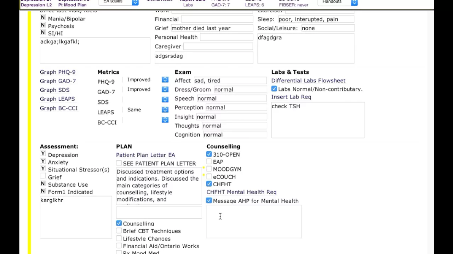The width and height of the screenshot is (453, 254).
Task: Click the notes box containing adgsrsdag
Action: pos(204,58)
